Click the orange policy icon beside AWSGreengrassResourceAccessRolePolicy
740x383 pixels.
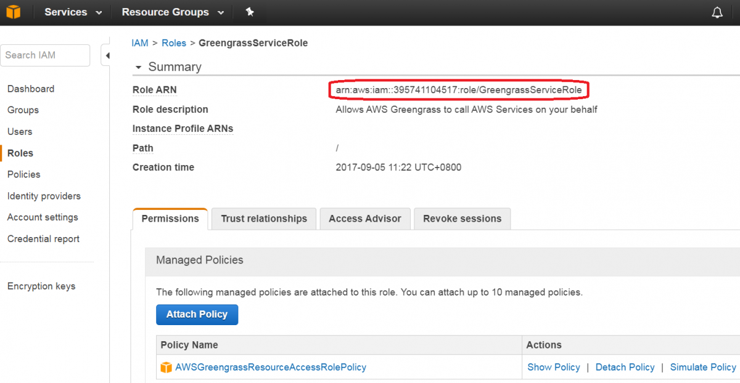pyautogui.click(x=165, y=366)
